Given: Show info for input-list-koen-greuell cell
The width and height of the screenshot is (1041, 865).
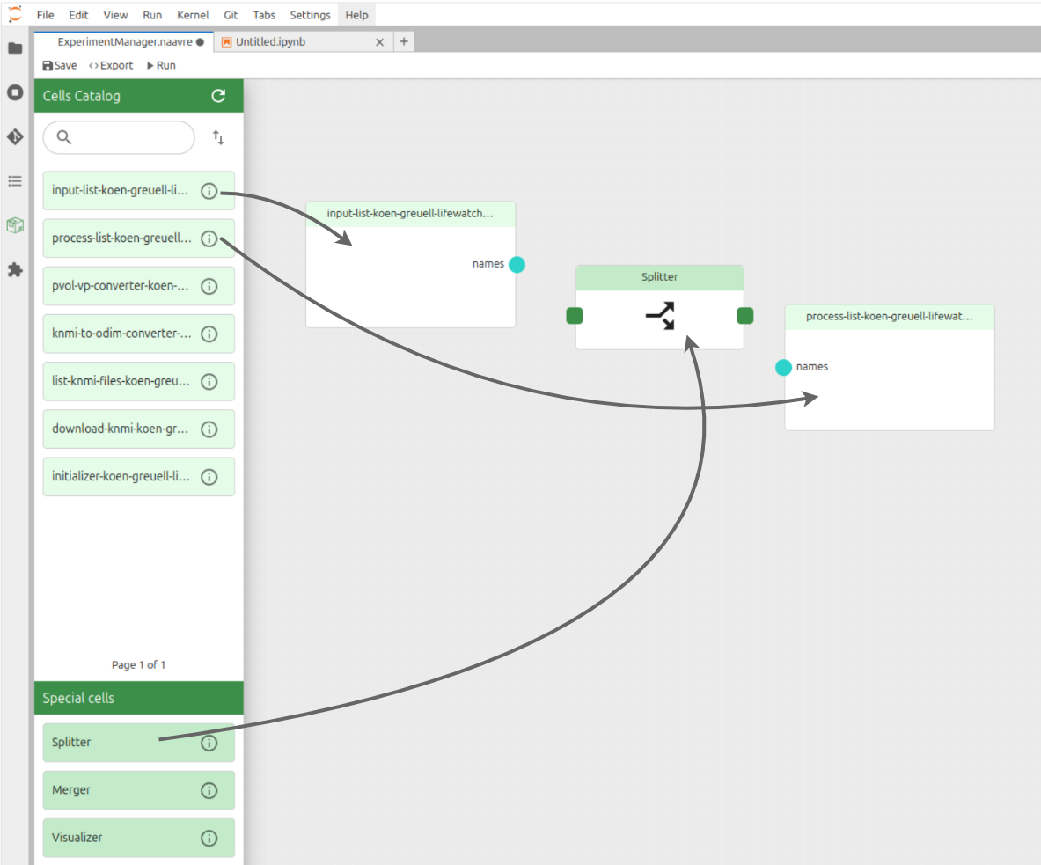Looking at the screenshot, I should [209, 191].
